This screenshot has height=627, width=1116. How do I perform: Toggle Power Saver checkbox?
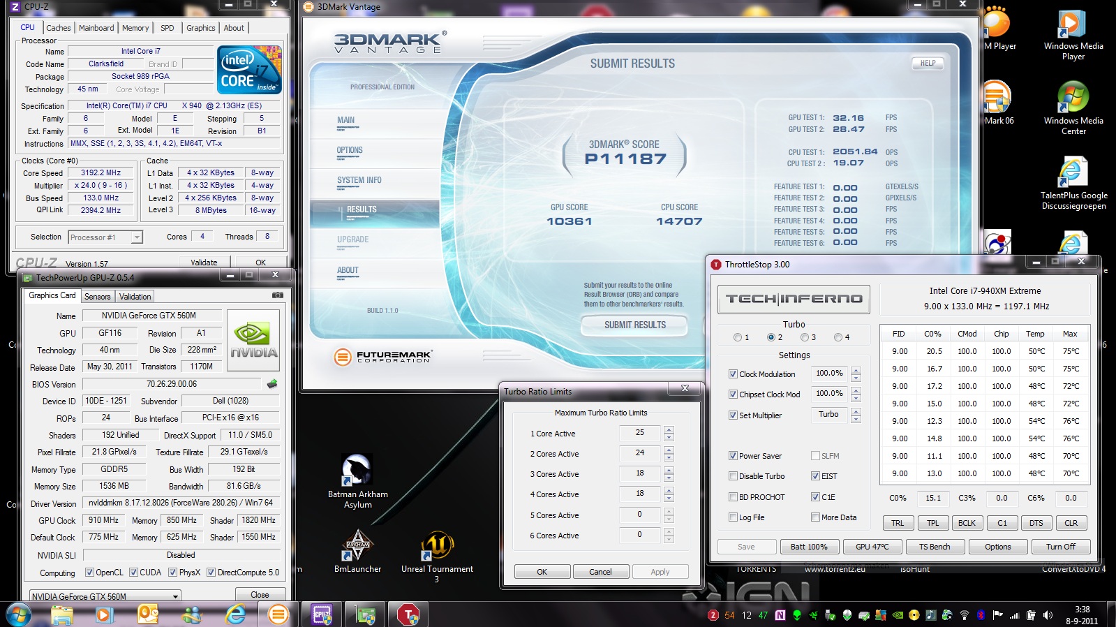point(733,456)
